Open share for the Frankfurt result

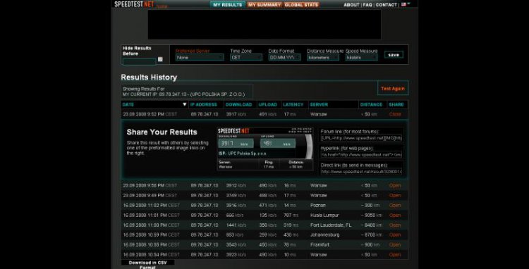click(x=395, y=245)
